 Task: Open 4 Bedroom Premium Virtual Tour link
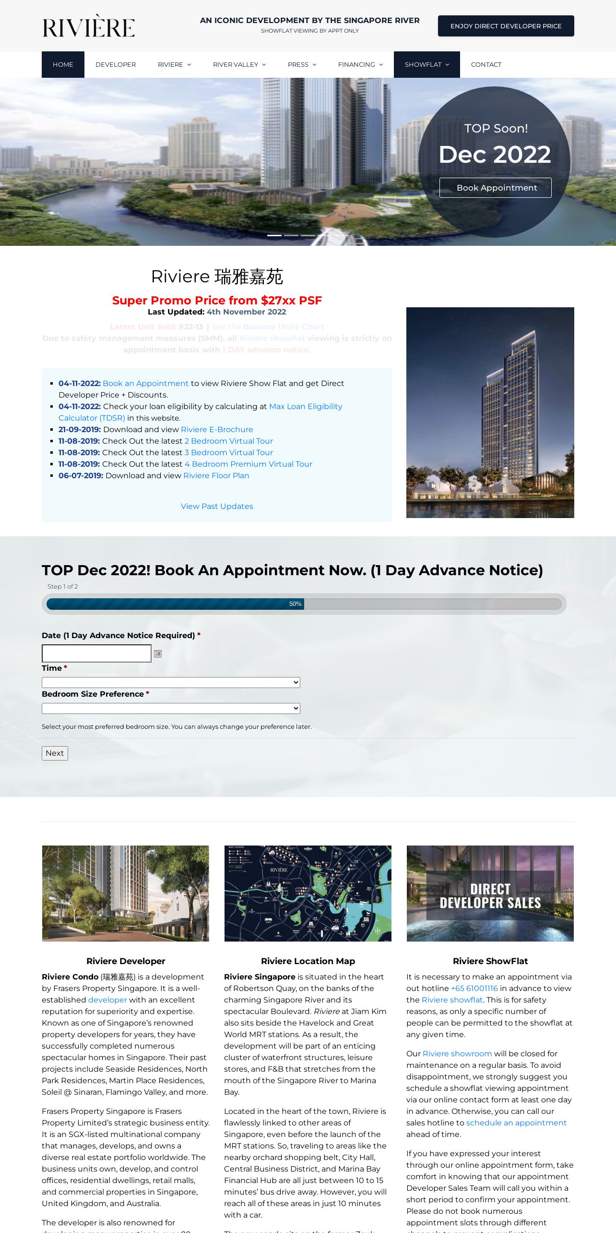249,464
